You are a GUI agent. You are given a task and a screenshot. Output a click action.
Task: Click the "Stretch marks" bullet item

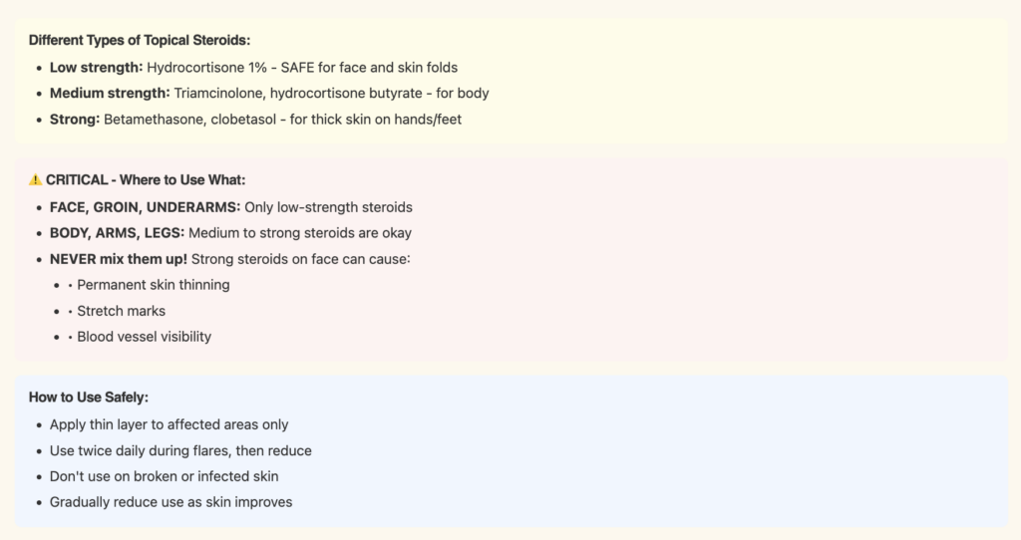pyautogui.click(x=122, y=311)
